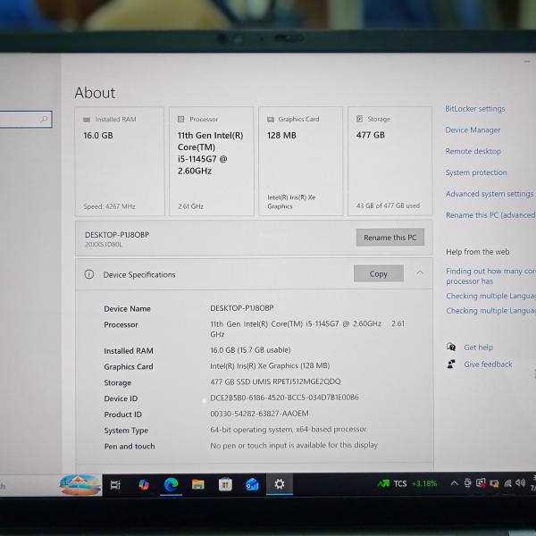The image size is (536, 536).
Task: Open Advanced system settings link
Action: point(490,194)
